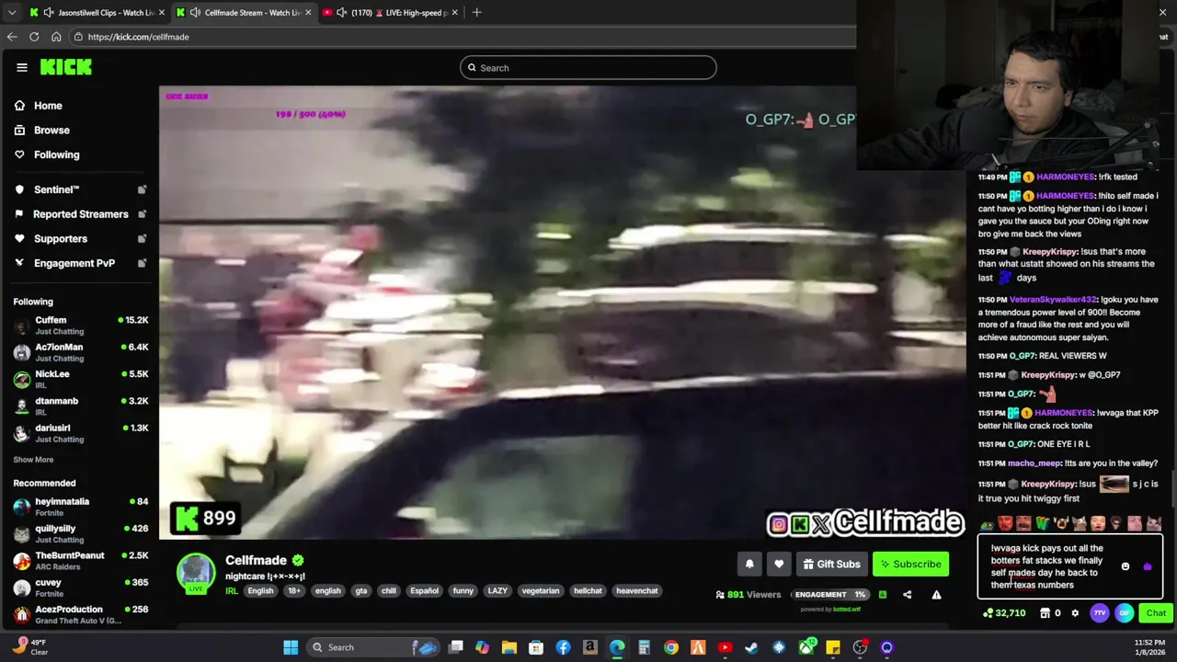Report the stream with warning icon

pos(936,595)
